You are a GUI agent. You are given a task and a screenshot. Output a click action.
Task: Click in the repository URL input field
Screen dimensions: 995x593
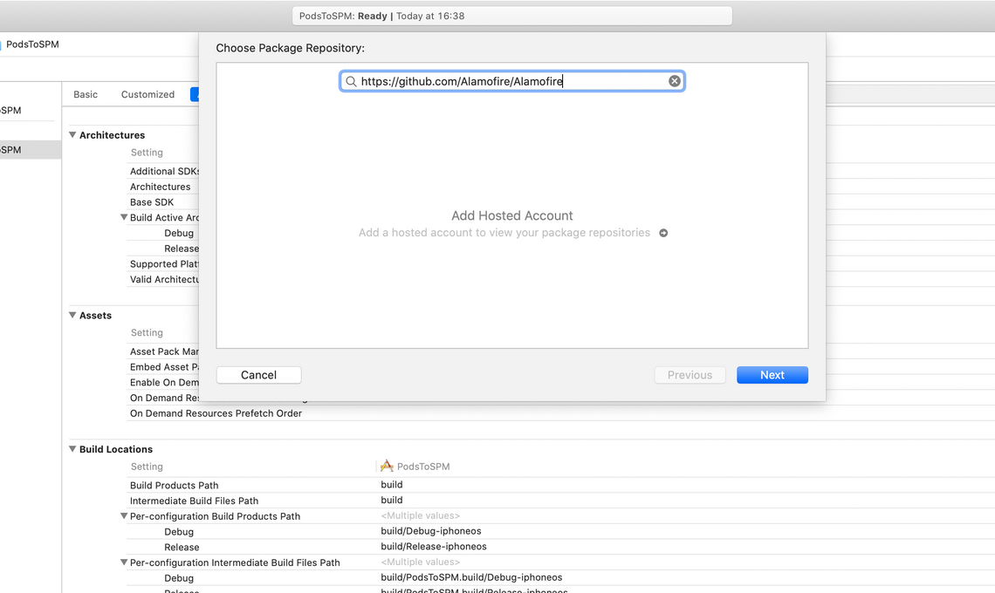click(512, 81)
